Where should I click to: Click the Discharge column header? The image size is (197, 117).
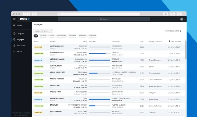coord(116,42)
